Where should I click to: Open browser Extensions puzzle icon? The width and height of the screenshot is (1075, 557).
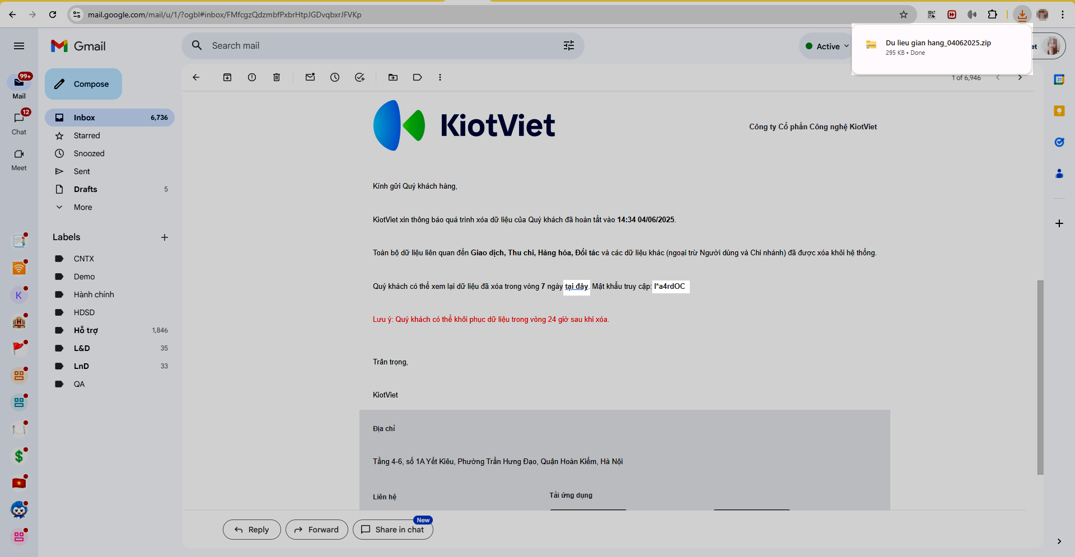coord(993,15)
